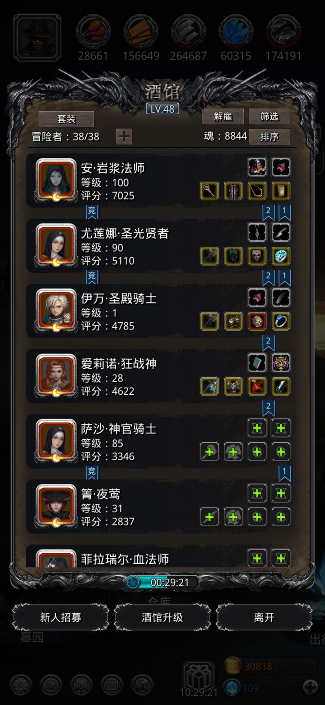Click the plus icon beside 冒险者 38/38

pyautogui.click(x=124, y=136)
